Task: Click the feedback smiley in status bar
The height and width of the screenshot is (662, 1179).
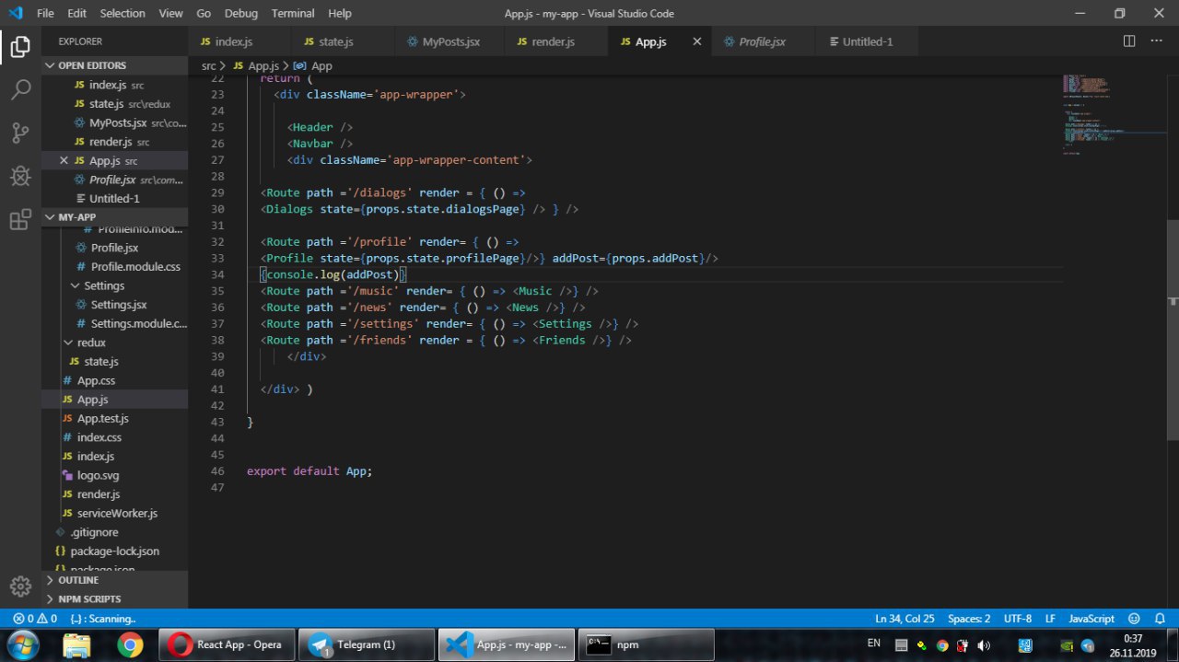Action: (1134, 619)
